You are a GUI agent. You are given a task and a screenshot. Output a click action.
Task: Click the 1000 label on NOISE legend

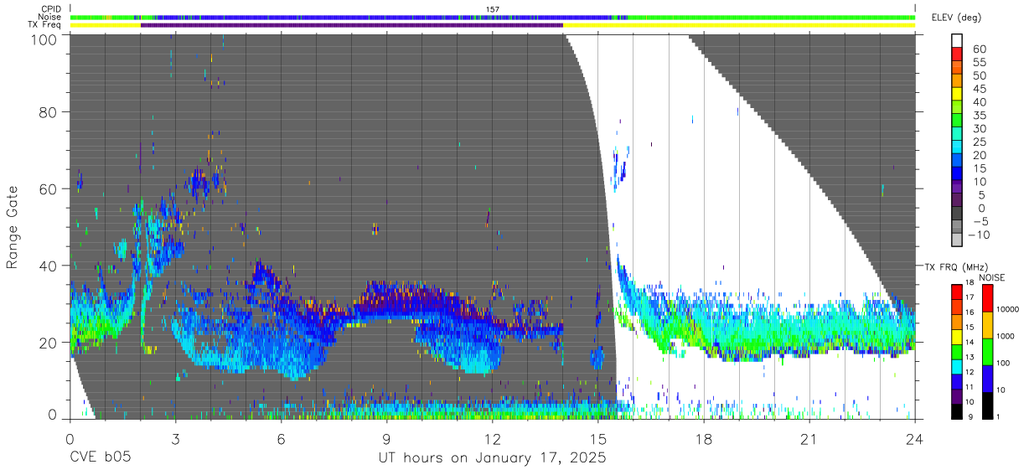[1007, 336]
